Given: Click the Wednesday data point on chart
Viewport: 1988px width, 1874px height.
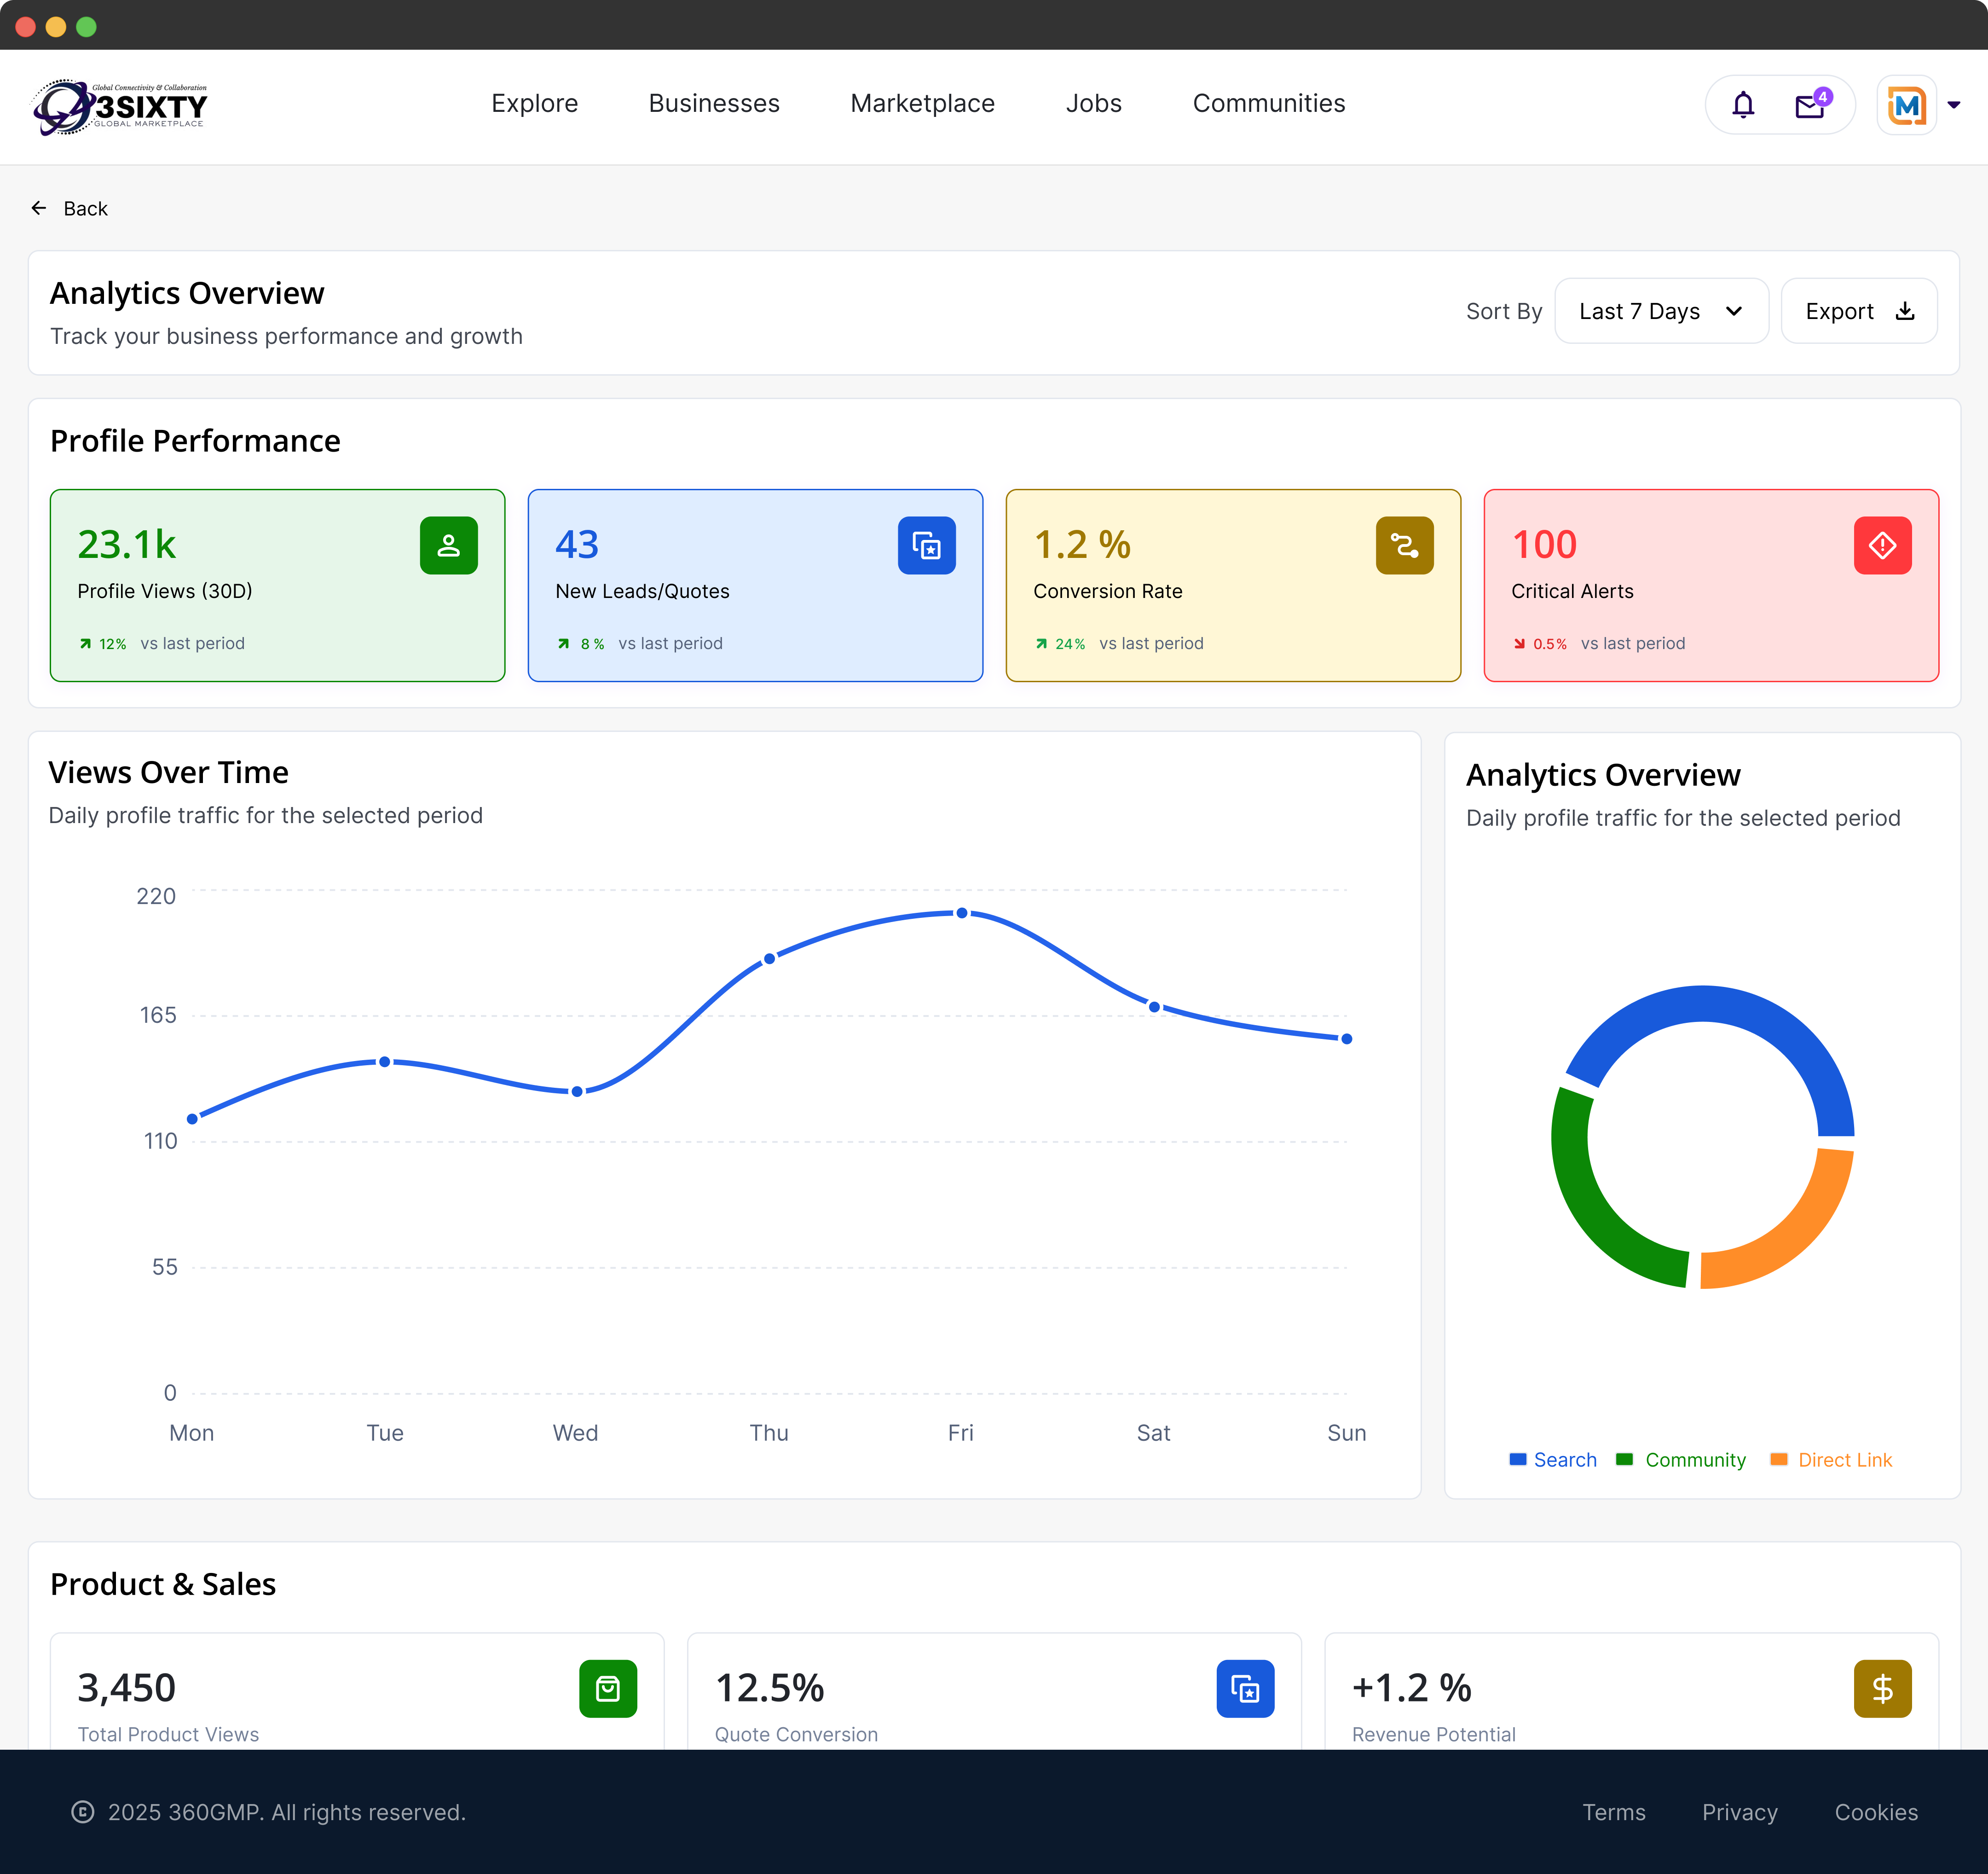Looking at the screenshot, I should [577, 1091].
